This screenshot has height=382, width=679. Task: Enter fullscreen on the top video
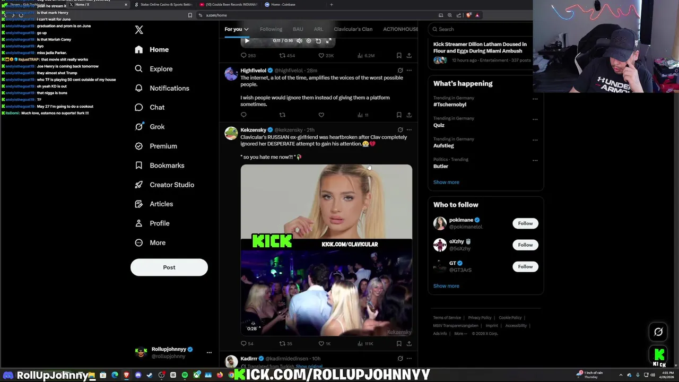point(329,41)
